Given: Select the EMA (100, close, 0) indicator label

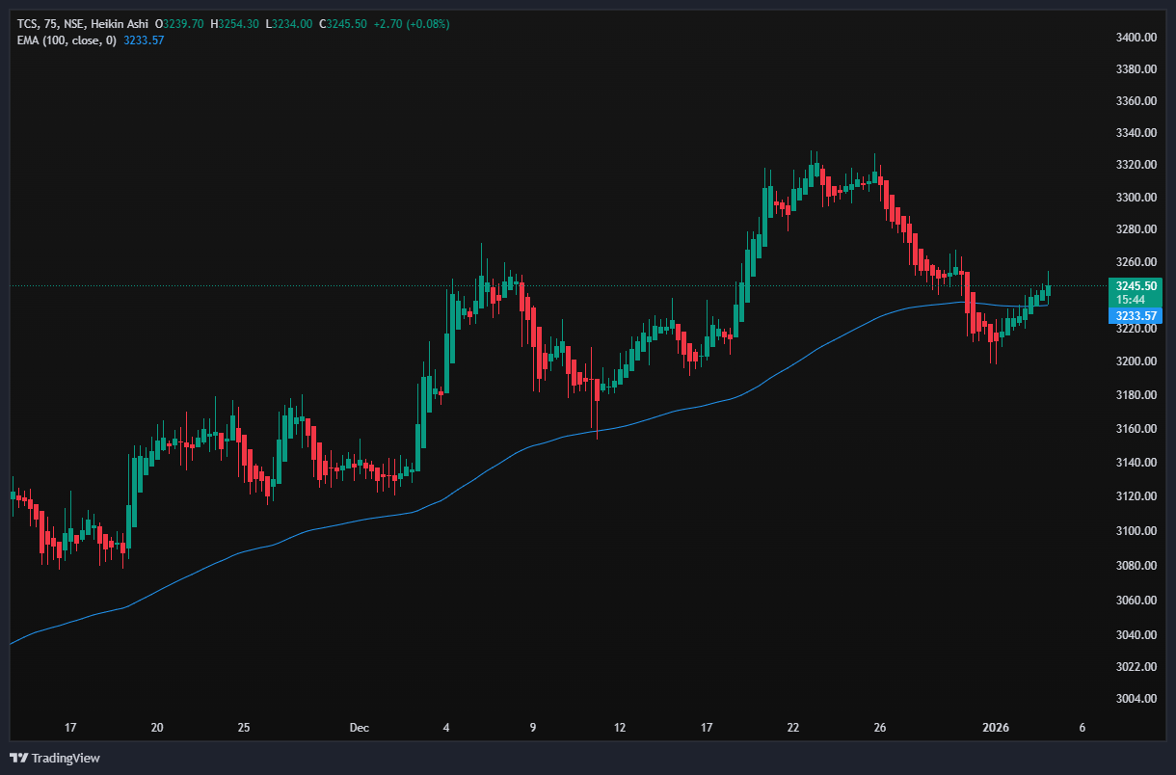Looking at the screenshot, I should 64,40.
